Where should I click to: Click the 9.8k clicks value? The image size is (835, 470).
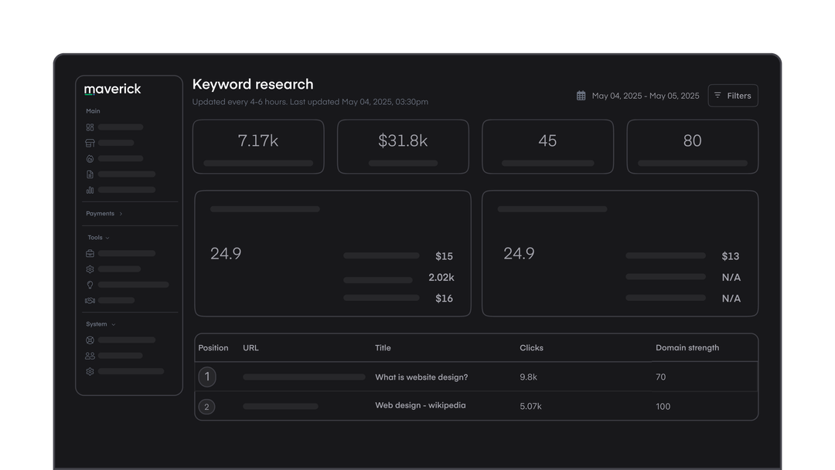[528, 377]
